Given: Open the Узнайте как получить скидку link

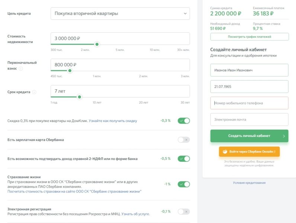Looking at the screenshot, I should point(113,121).
